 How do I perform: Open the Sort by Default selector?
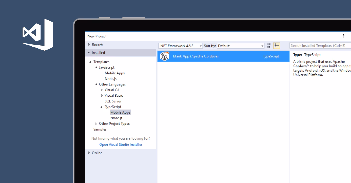tap(240, 46)
